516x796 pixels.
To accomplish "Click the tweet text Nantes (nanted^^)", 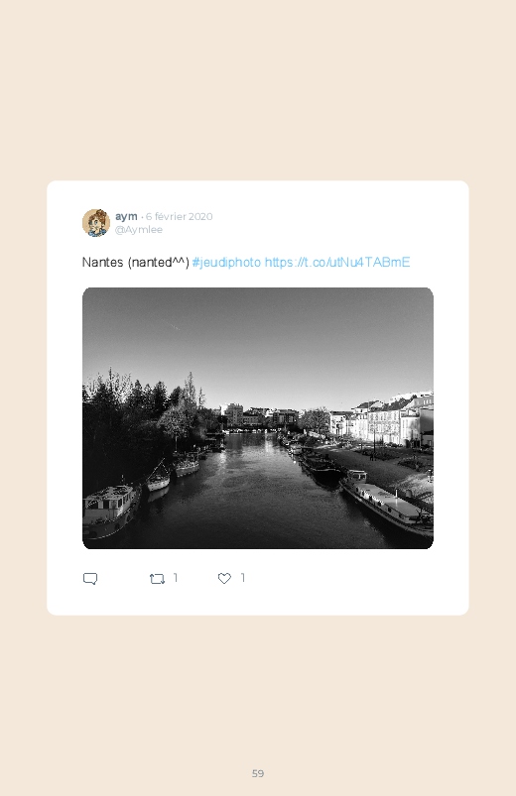I will click(x=136, y=262).
